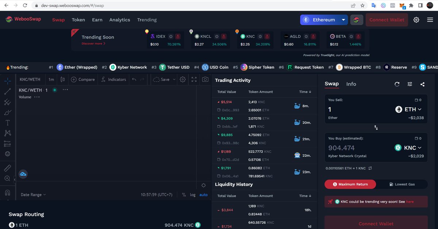Open the Volume indicator more options
This screenshot has width=438, height=229.
coord(37,97)
